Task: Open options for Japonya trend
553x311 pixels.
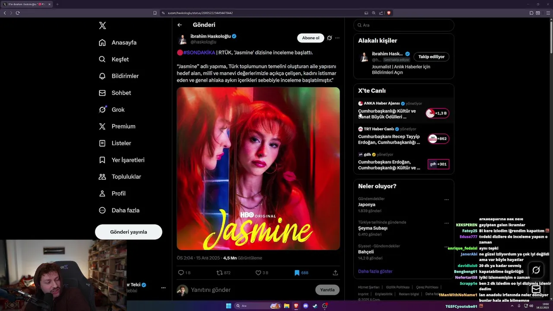Action: (447, 200)
